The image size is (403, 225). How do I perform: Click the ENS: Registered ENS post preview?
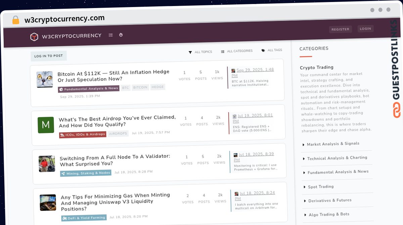pyautogui.click(x=252, y=129)
